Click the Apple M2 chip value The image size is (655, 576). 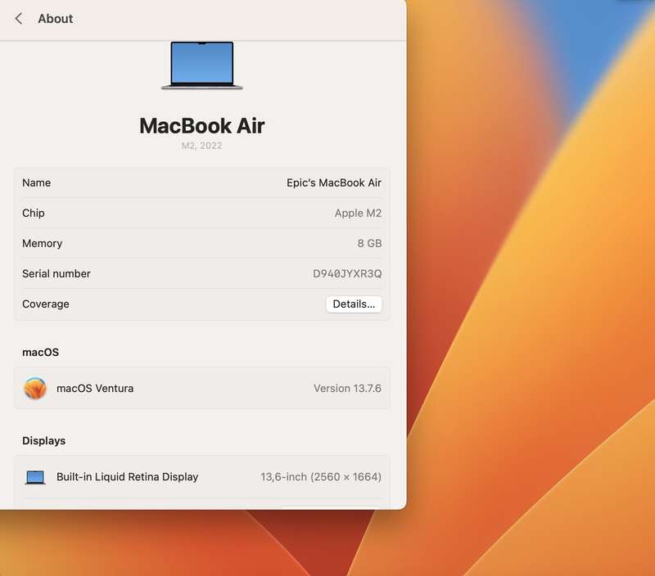358,214
